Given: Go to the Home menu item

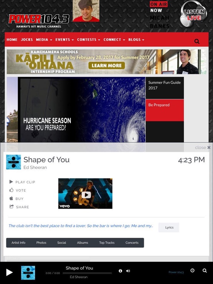Looking at the screenshot, I should [x=12, y=40].
